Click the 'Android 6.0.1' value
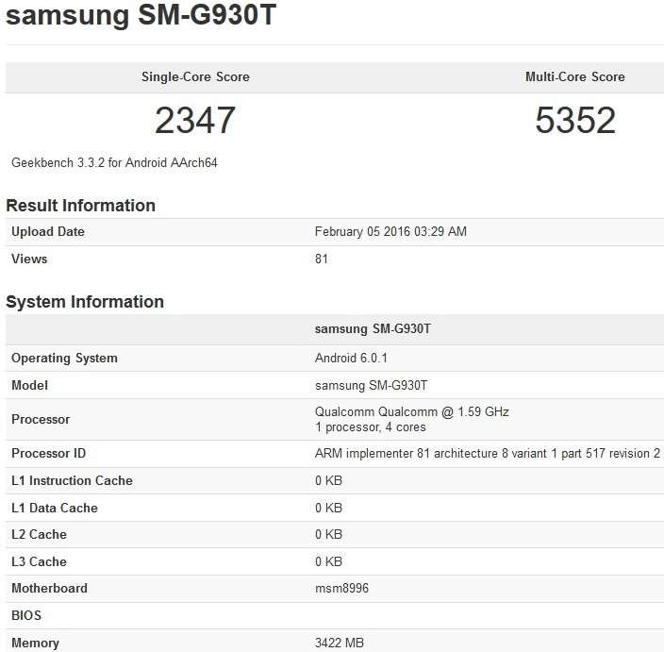The width and height of the screenshot is (664, 652). (x=351, y=359)
